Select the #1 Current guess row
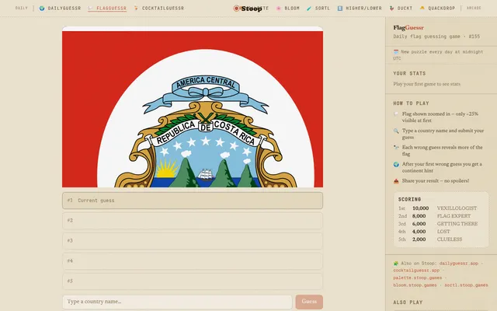Screen dimensions: 497x311 coord(193,201)
